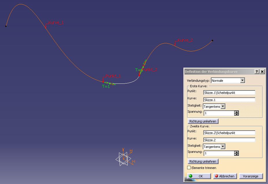
Task: Click the T=1 tension label near Punkt_1
Action: click(x=106, y=87)
